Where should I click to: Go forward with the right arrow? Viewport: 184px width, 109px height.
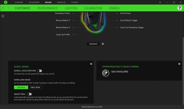(8, 8)
